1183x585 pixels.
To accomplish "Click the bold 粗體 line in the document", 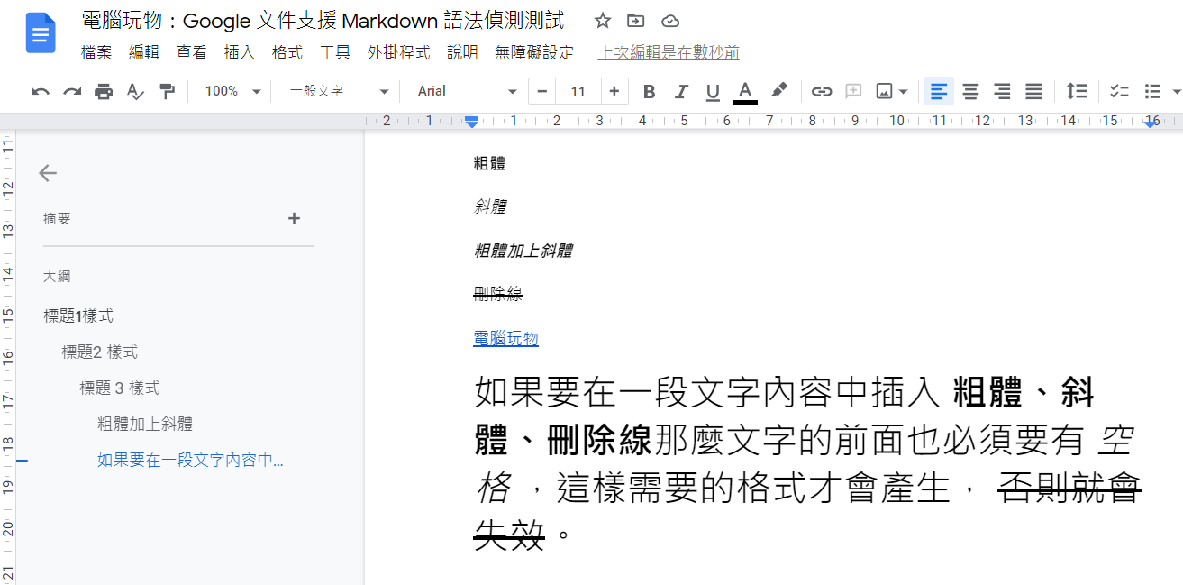I will tap(489, 163).
